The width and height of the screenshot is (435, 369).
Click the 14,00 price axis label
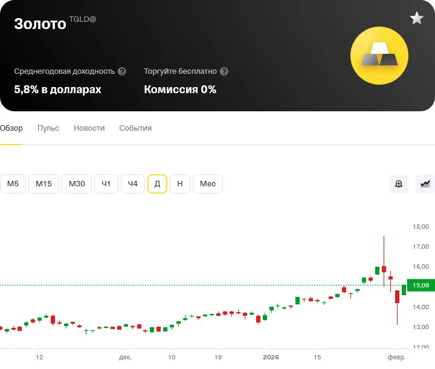[x=421, y=307]
